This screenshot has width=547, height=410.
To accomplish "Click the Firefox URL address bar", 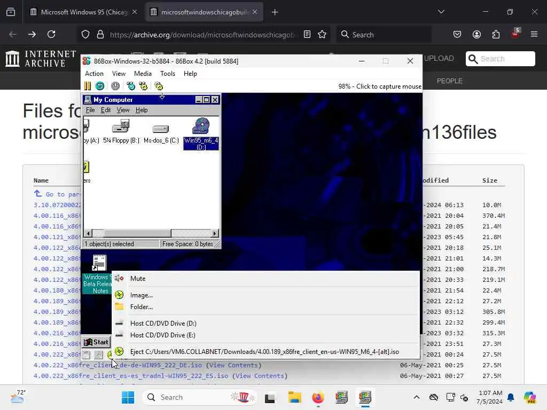I will click(x=203, y=35).
